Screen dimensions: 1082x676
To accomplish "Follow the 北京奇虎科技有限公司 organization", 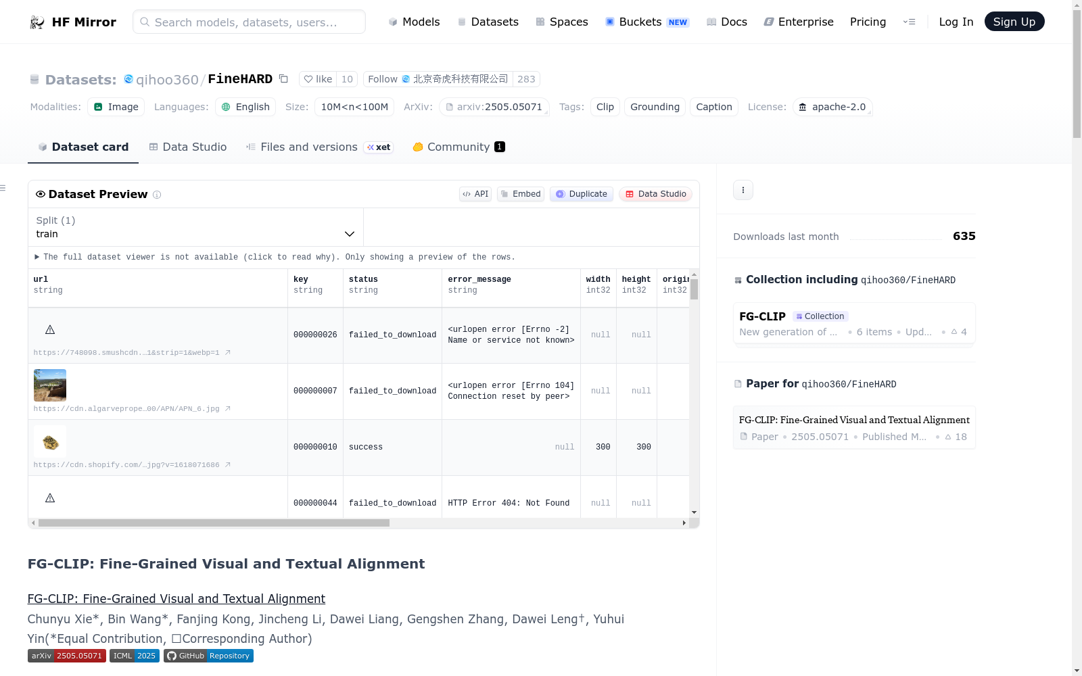I will pyautogui.click(x=438, y=79).
